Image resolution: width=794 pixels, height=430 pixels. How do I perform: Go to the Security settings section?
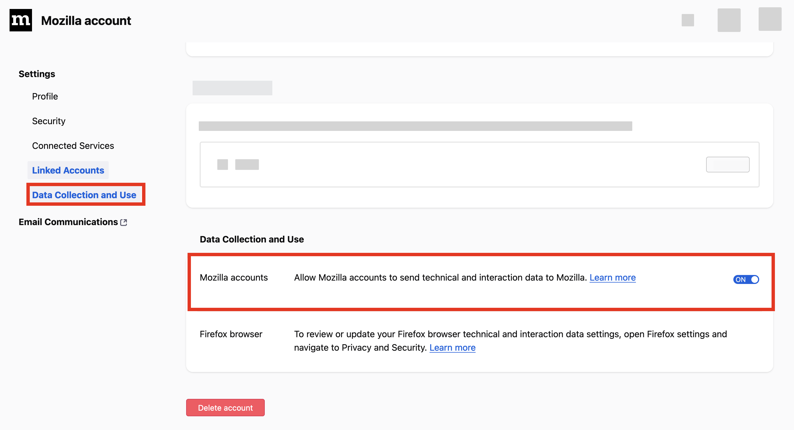[49, 121]
